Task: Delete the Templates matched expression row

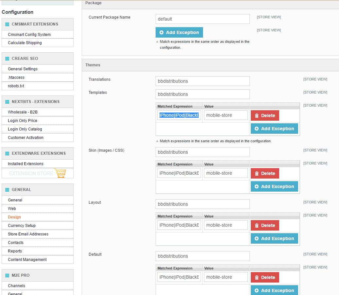Action: pos(265,115)
